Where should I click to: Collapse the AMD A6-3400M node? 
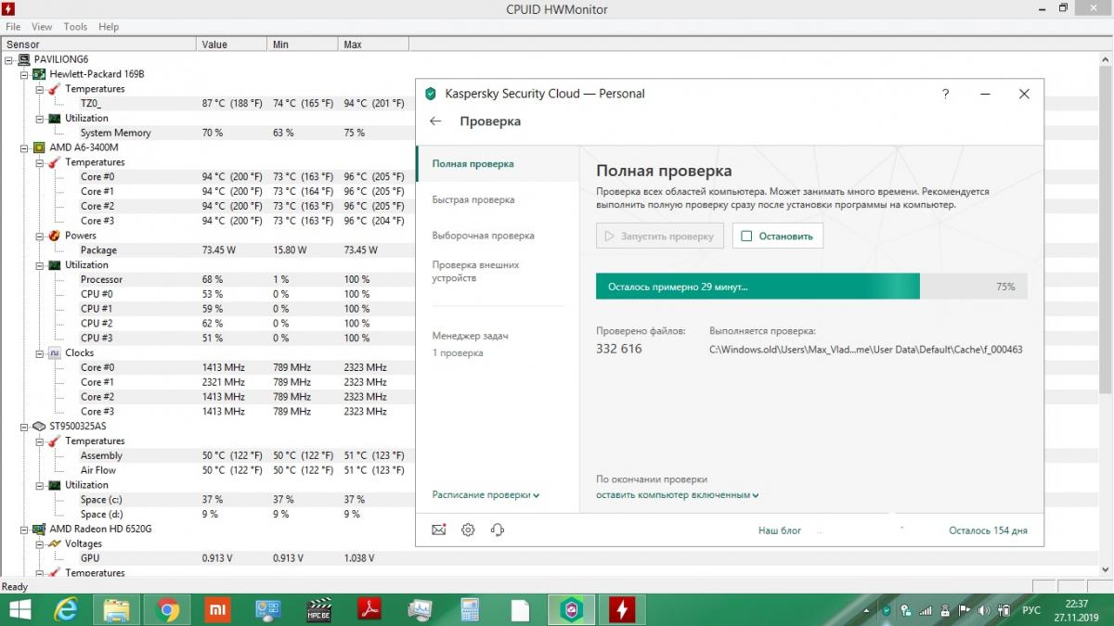24,147
